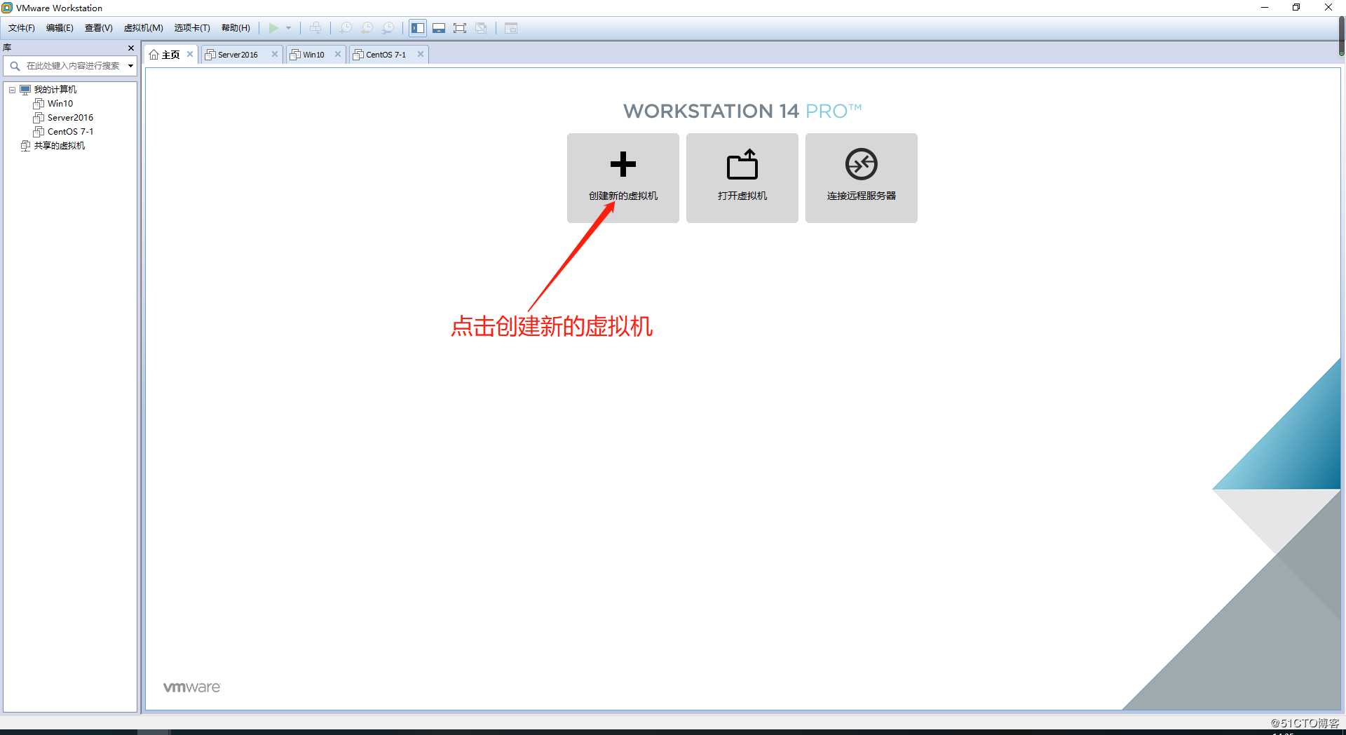Click the Unity mode toolbar icon

point(481,28)
